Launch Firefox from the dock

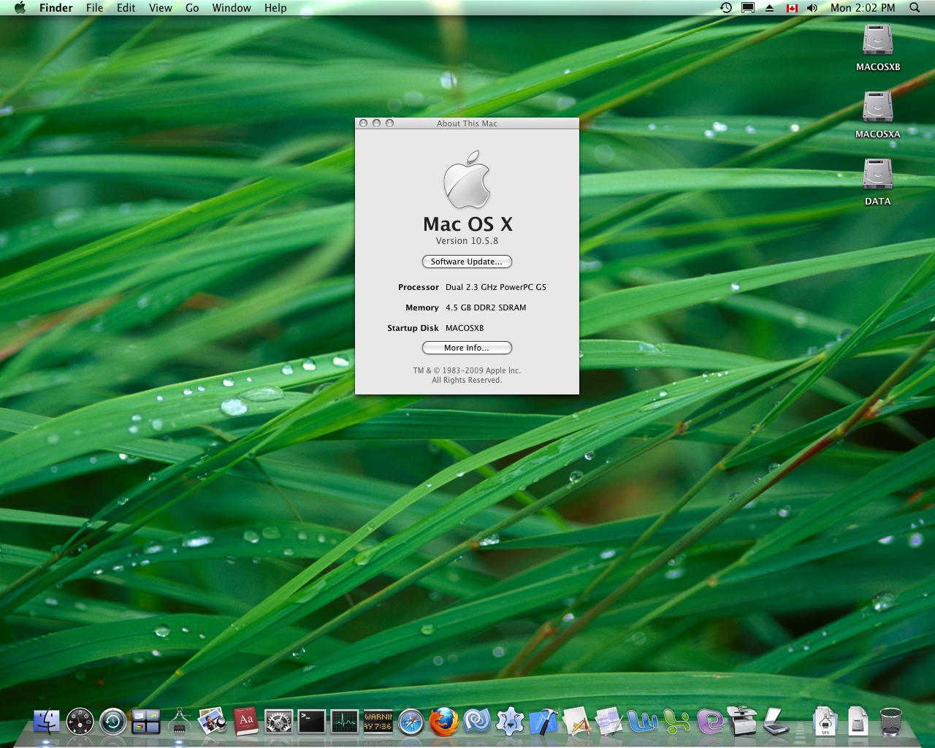click(x=444, y=722)
